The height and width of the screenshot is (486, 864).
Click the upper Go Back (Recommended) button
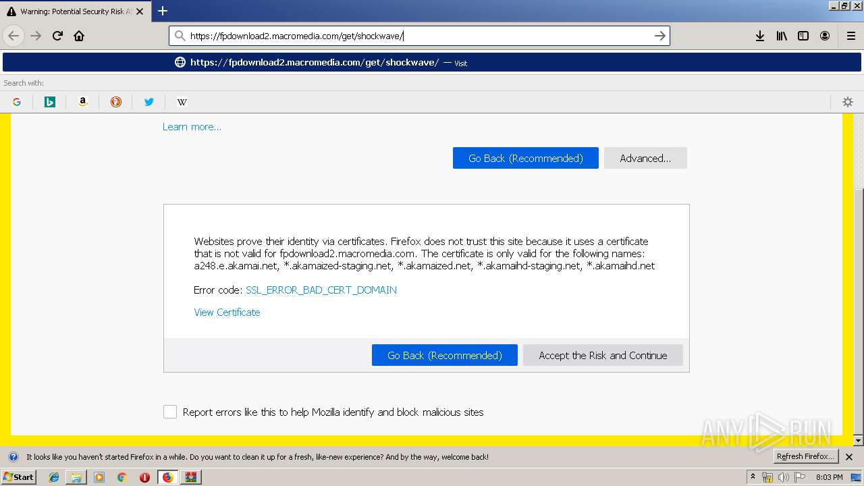[526, 158]
